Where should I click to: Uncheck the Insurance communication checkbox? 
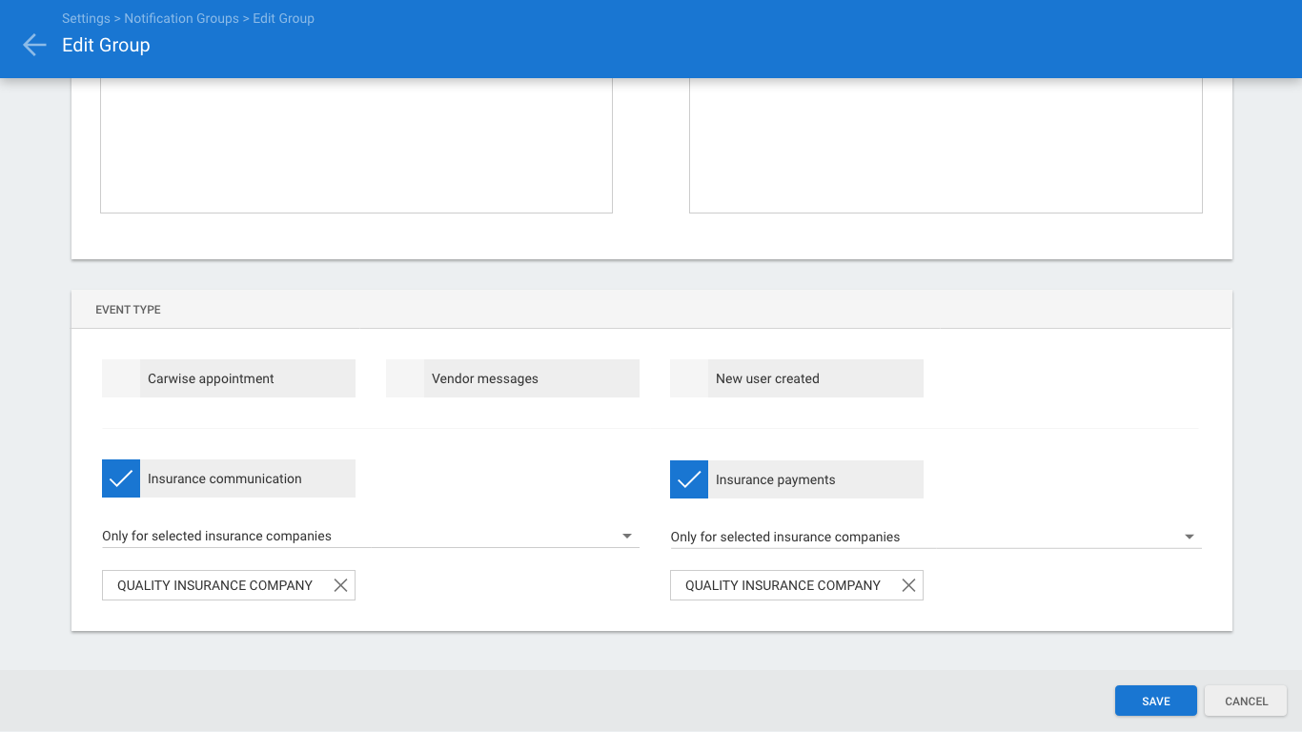coord(121,478)
